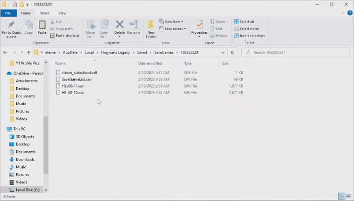Screen dimensions: 354x201
Task: Select OneDrive - Personal in sidebar
Action: [x=25, y=73]
